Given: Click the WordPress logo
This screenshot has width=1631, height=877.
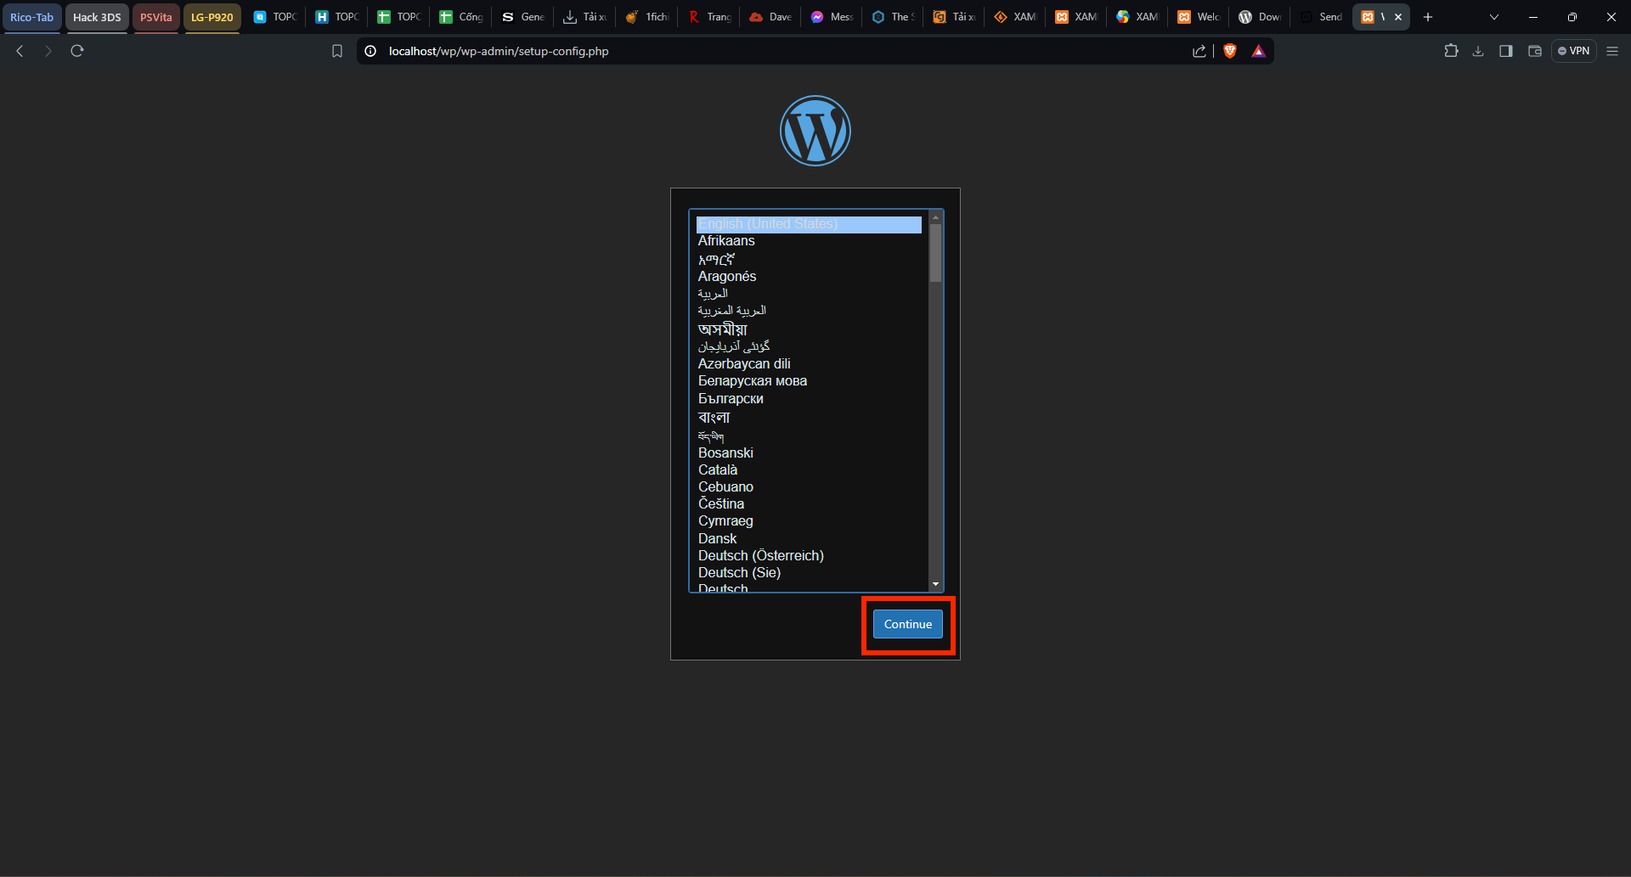Looking at the screenshot, I should pyautogui.click(x=815, y=131).
